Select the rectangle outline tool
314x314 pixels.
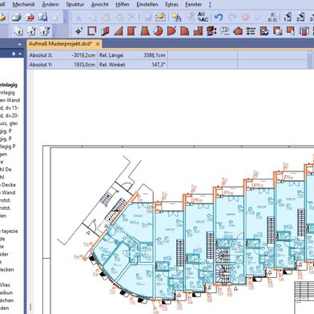coord(92,31)
